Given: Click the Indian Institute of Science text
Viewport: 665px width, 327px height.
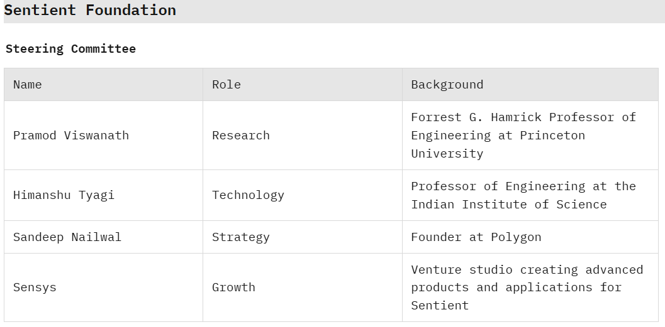Looking at the screenshot, I should click(509, 205).
